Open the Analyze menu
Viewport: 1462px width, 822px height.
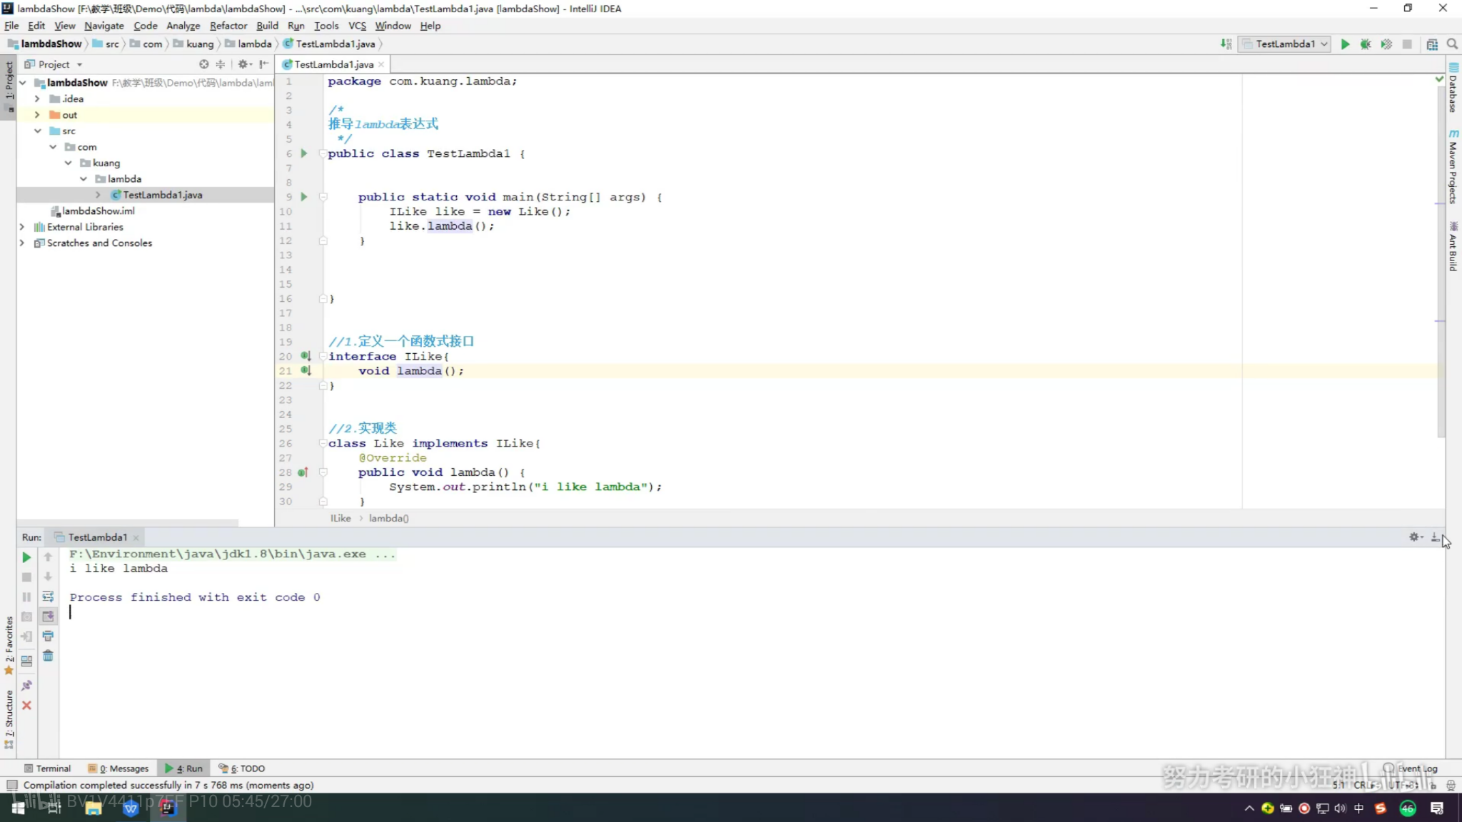pos(183,26)
